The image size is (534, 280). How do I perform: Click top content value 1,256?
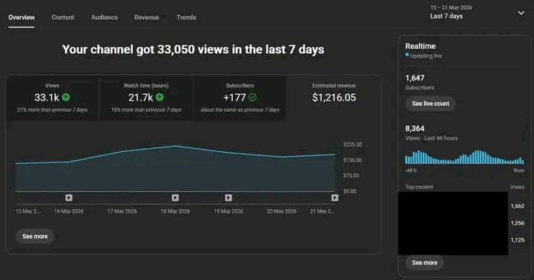click(518, 223)
